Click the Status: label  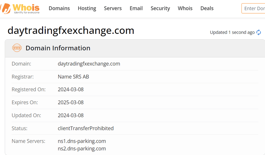[x=20, y=128]
